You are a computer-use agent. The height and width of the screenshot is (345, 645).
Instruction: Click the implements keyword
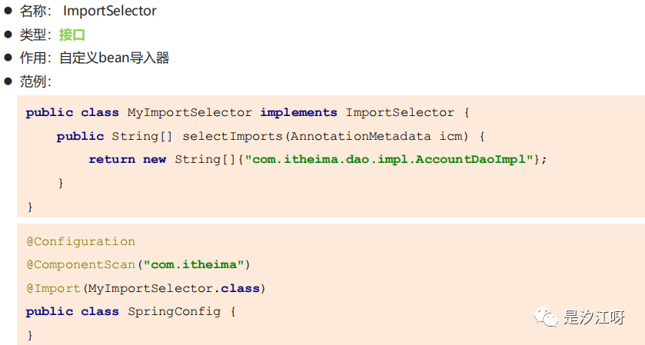[298, 112]
